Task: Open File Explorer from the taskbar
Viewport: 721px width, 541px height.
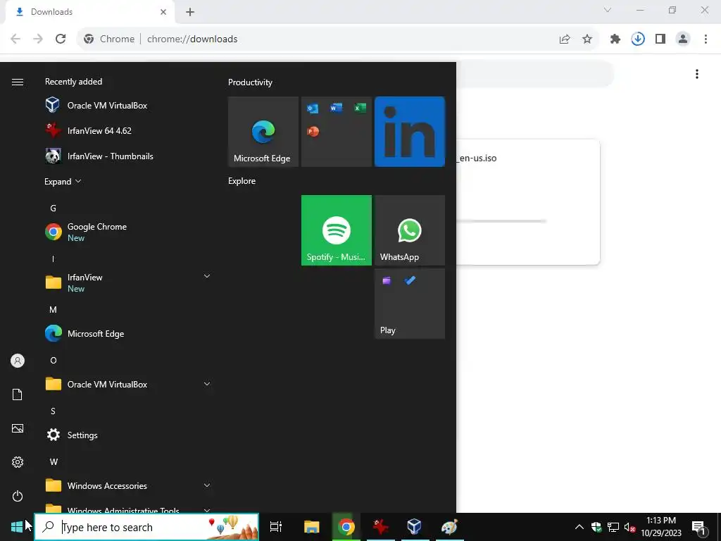Action: pos(311,527)
